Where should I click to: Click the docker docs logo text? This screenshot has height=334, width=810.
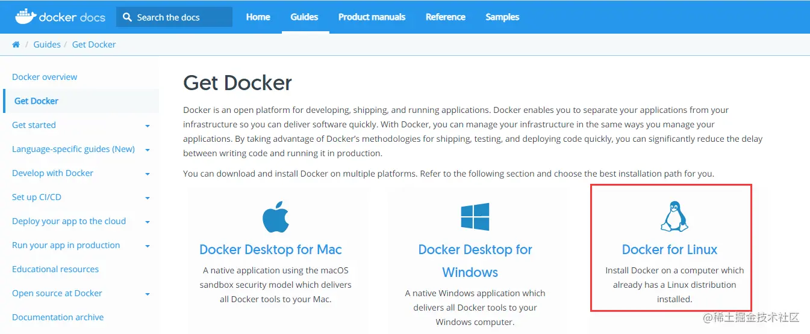point(72,17)
